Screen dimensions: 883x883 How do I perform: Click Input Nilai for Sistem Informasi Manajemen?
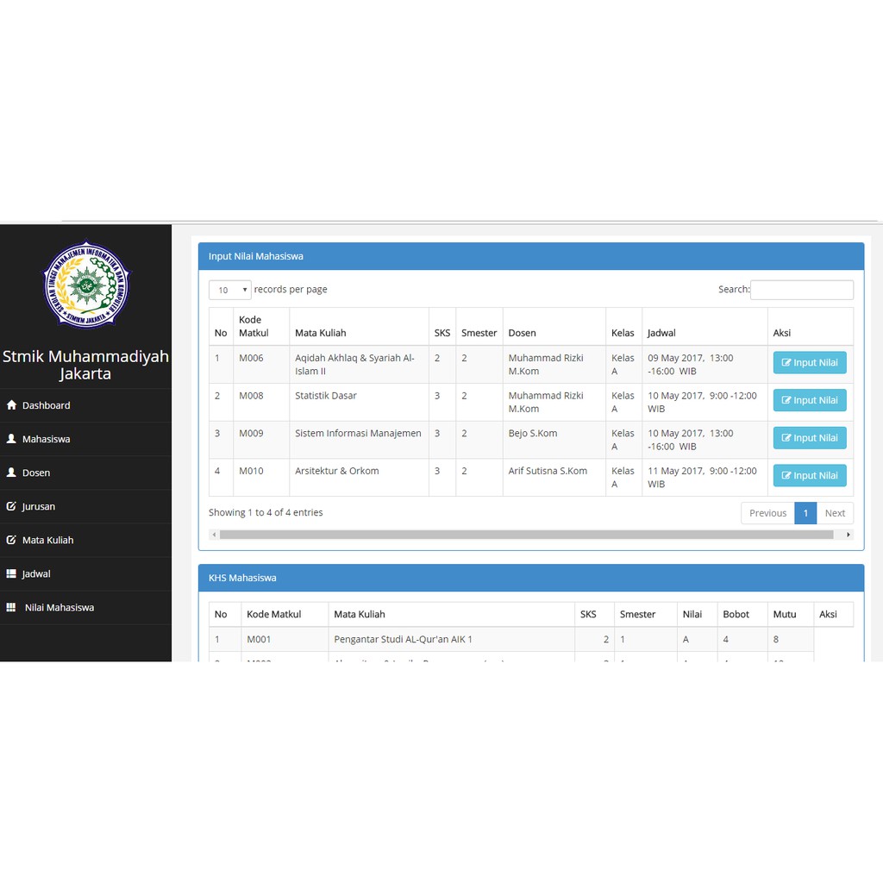809,438
